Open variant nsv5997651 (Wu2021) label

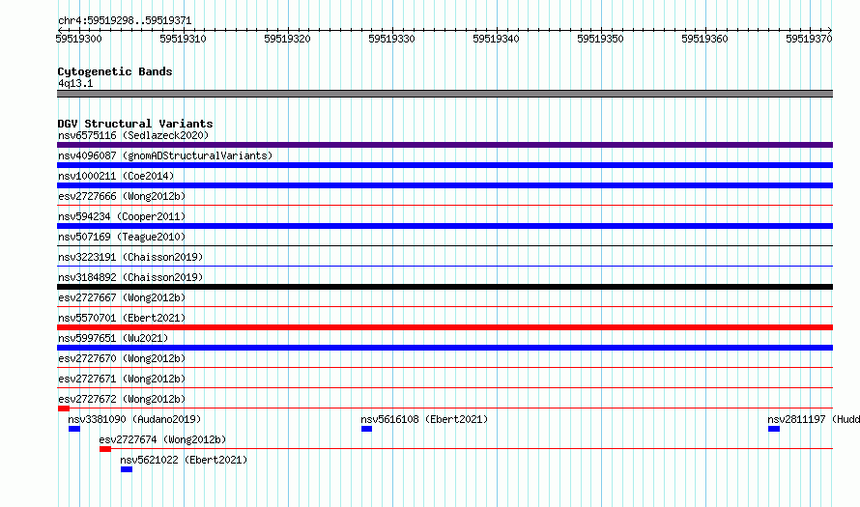coord(113,338)
